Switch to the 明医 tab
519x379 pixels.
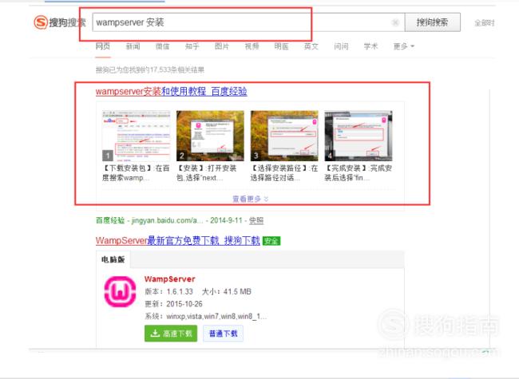point(281,46)
